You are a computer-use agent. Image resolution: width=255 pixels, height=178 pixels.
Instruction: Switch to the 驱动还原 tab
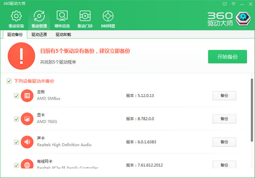coord(39,34)
